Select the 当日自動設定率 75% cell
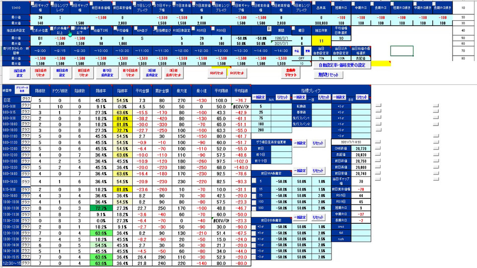The width and height of the screenshot is (477, 268). (x=321, y=58)
